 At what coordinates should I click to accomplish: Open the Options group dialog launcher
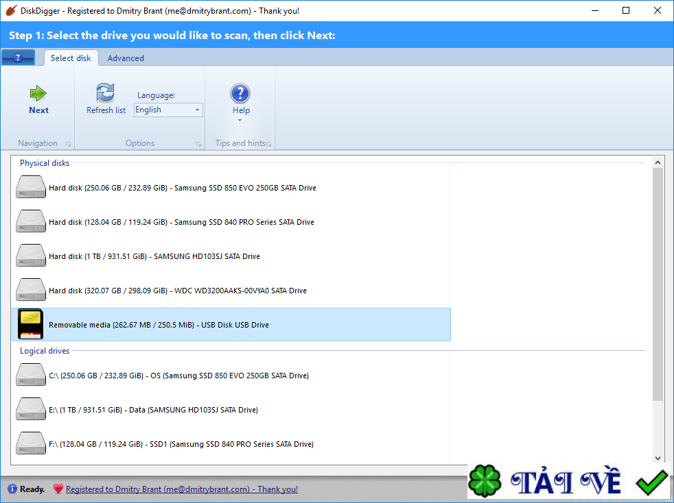pos(198,144)
